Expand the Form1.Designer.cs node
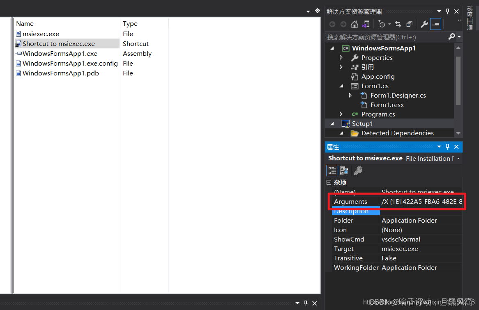Image resolution: width=479 pixels, height=310 pixels. tap(350, 96)
